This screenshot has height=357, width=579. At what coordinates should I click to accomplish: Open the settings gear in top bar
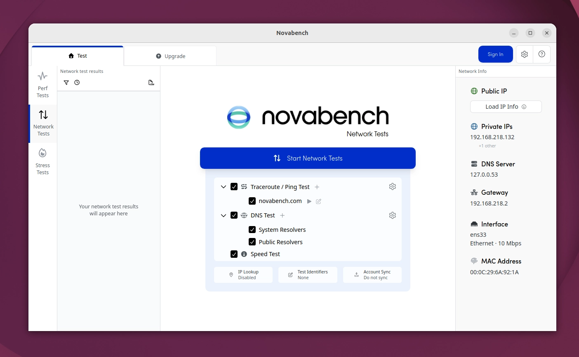point(525,54)
